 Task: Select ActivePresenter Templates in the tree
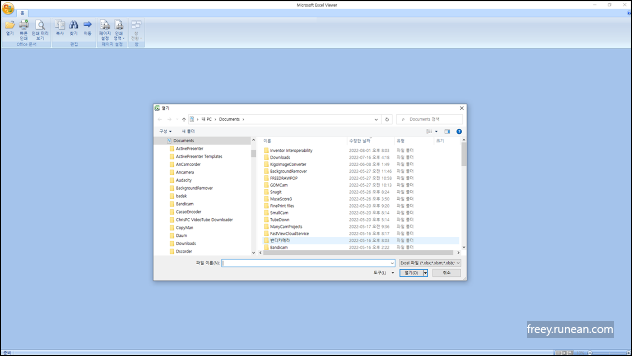pos(199,156)
